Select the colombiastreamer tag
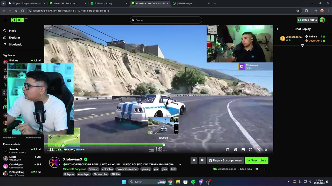Image resolution: width=332 pixels, height=186 pixels. [x=127, y=169]
